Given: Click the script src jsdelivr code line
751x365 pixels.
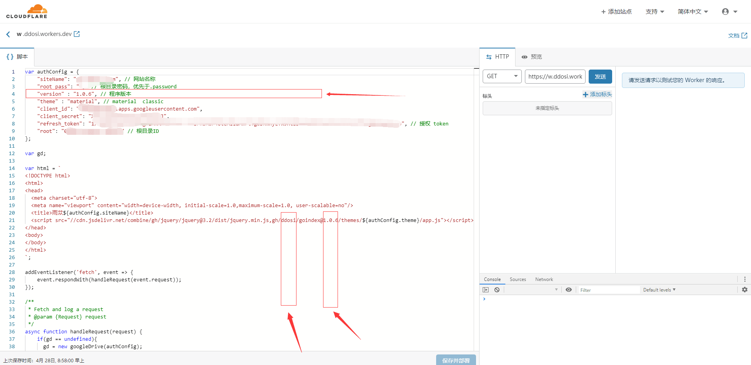Looking at the screenshot, I should click(252, 220).
